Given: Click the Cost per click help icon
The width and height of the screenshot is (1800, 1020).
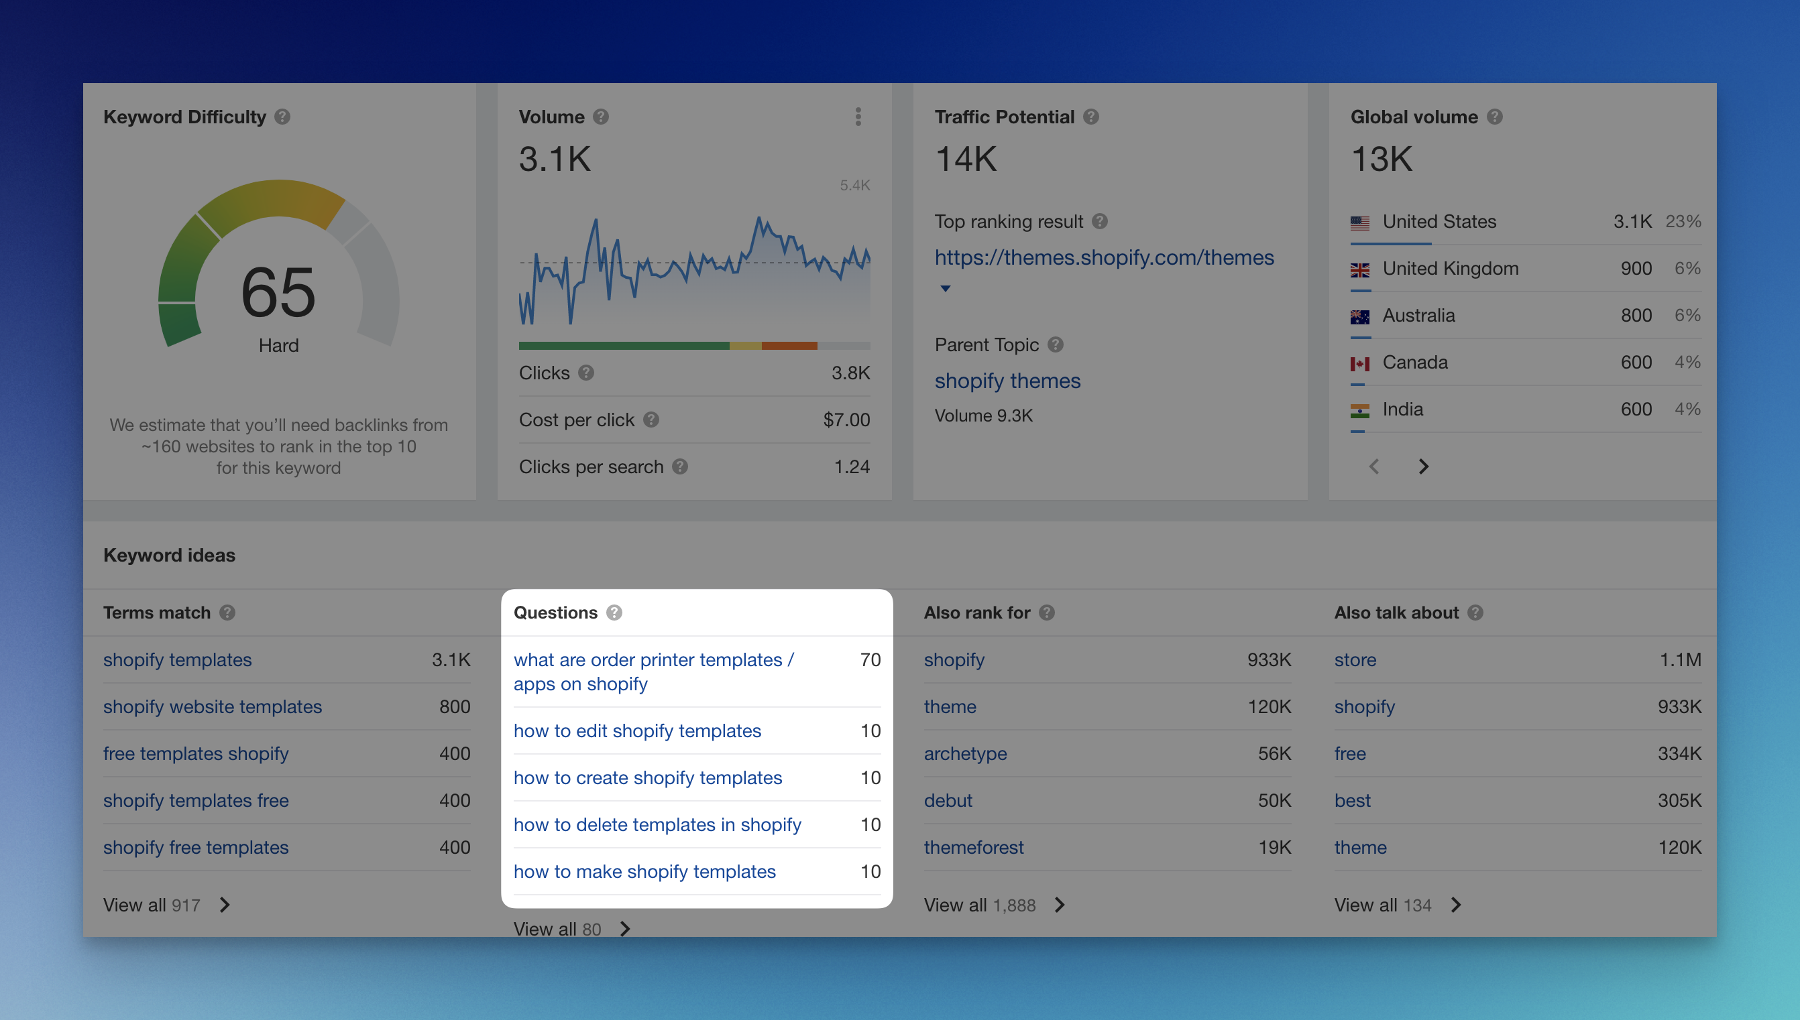Looking at the screenshot, I should [x=651, y=420].
